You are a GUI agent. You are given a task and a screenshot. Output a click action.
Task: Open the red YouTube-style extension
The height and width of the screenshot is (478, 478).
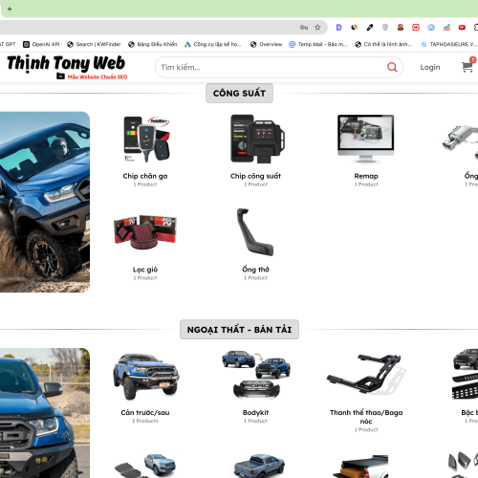pyautogui.click(x=462, y=28)
